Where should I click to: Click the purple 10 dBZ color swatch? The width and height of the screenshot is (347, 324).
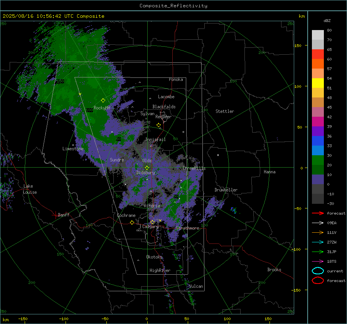318,180
